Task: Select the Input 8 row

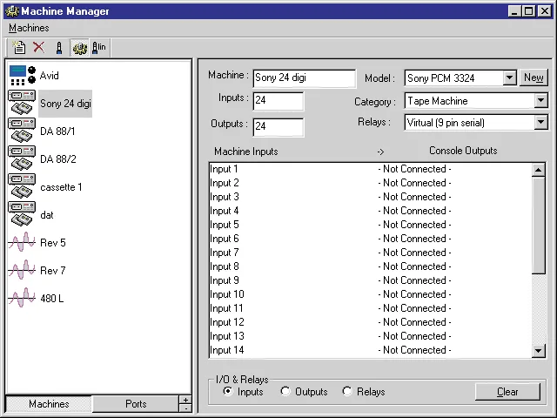Action: pos(370,266)
